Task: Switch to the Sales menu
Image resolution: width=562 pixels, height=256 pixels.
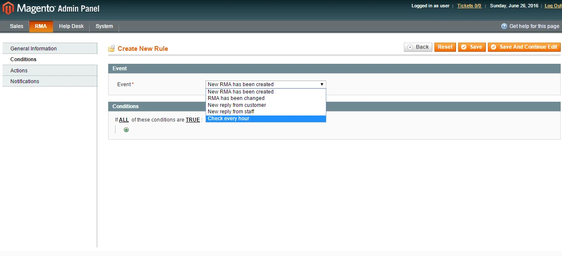Action: click(x=16, y=26)
